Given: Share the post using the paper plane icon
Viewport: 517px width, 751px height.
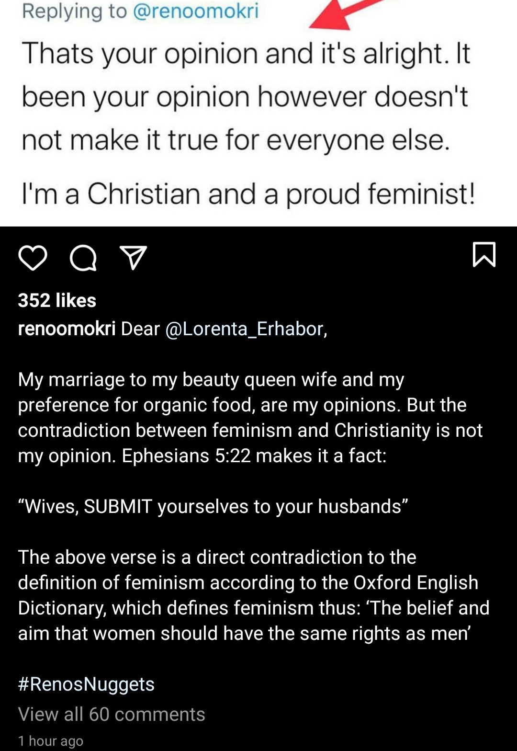Looking at the screenshot, I should (133, 258).
